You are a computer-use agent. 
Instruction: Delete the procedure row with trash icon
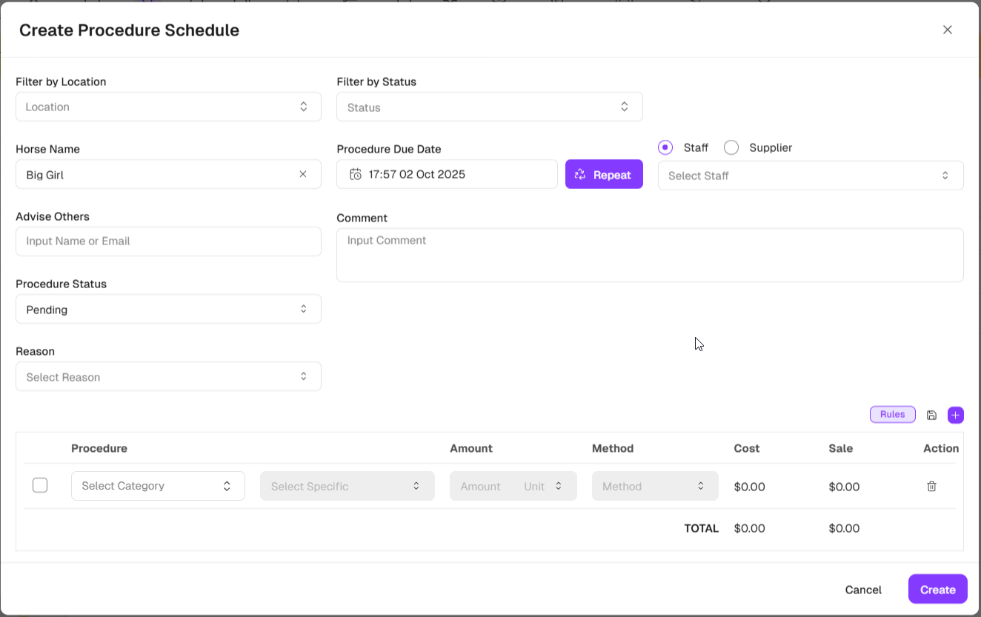[x=931, y=487]
